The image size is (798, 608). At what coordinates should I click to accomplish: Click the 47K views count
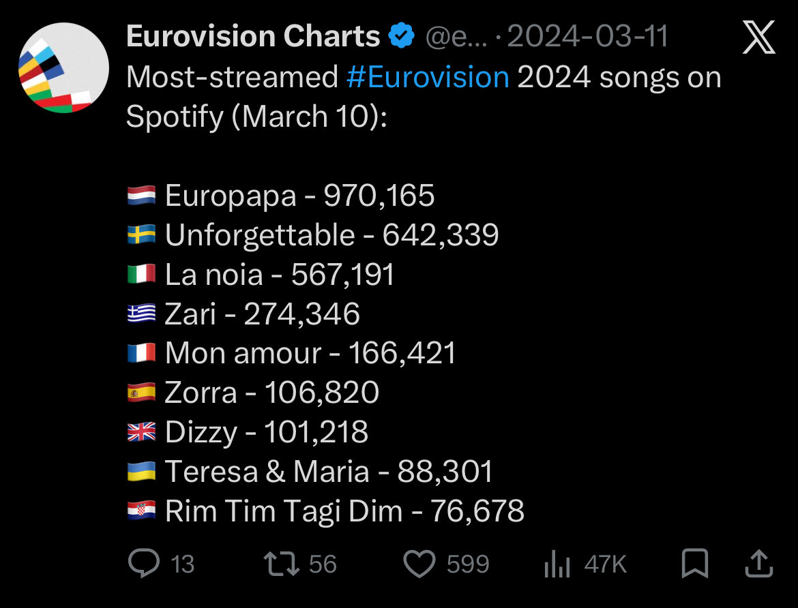coord(605,564)
